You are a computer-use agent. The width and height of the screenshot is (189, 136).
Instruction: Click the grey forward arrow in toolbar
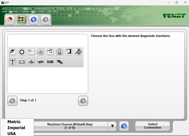pos(45,20)
